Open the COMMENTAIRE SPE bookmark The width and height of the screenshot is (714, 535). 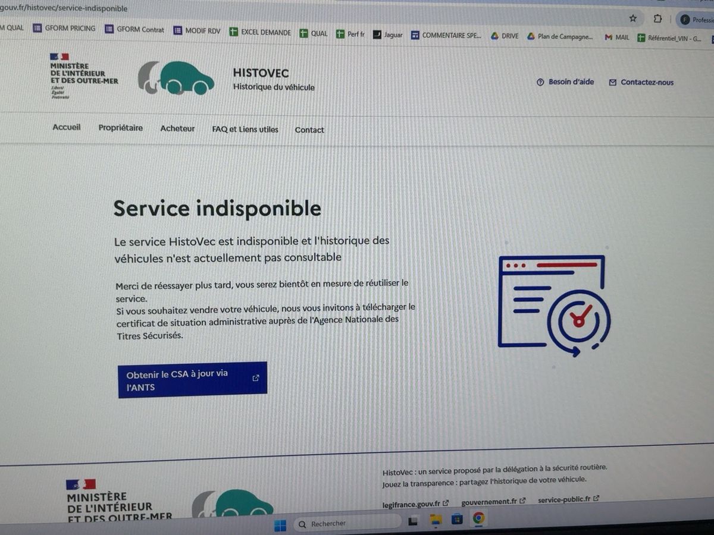coord(446,35)
